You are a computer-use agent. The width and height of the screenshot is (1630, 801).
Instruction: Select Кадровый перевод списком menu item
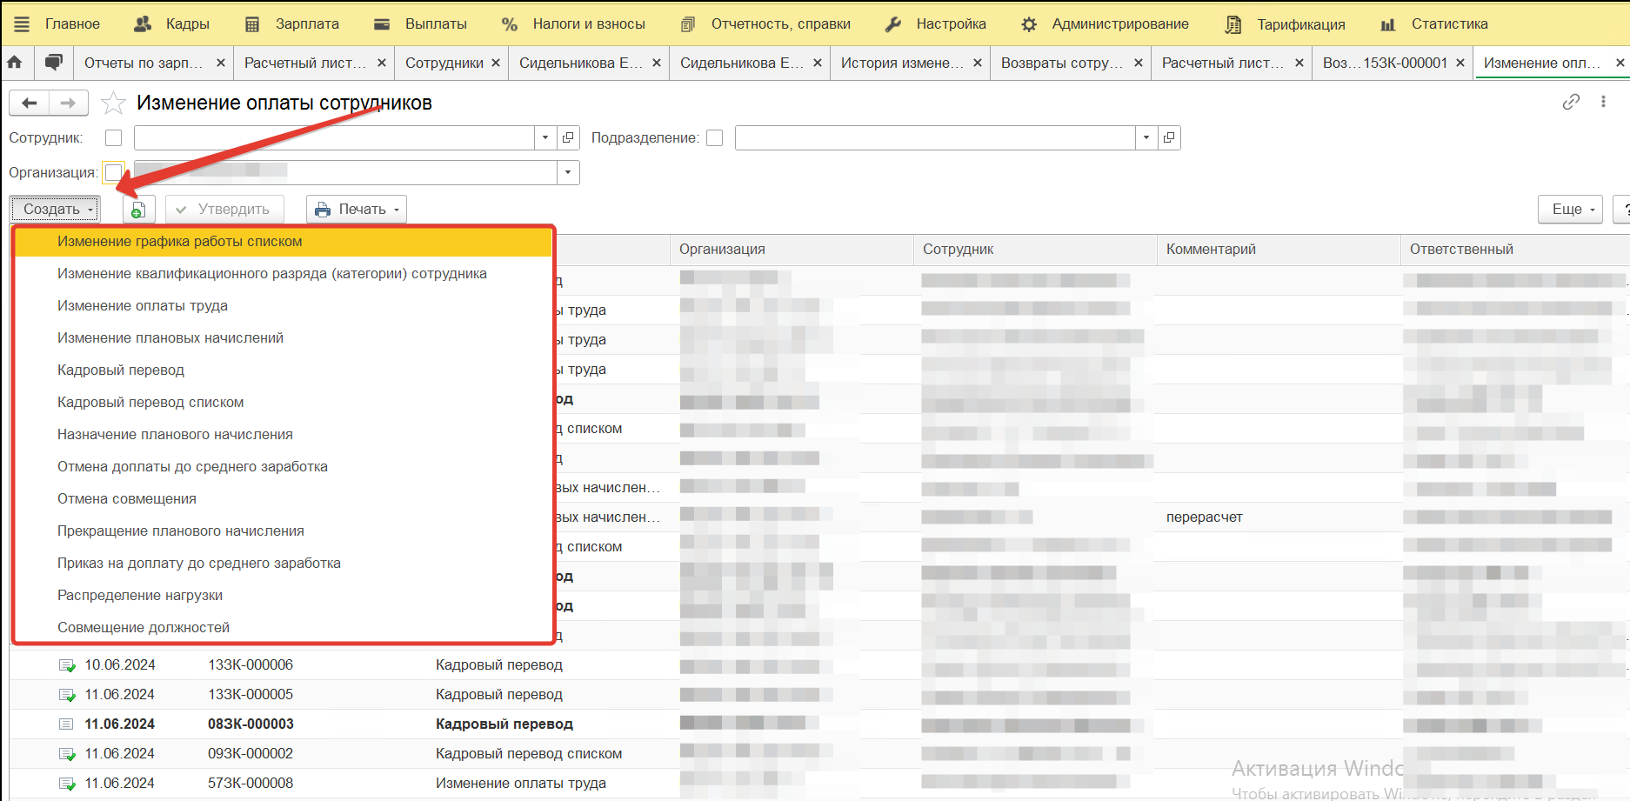coord(150,403)
